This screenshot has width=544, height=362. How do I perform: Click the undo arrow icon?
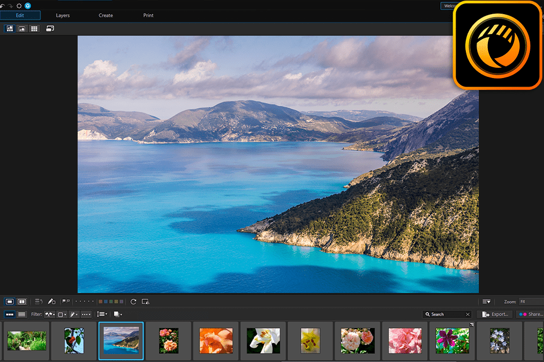pyautogui.click(x=3, y=5)
